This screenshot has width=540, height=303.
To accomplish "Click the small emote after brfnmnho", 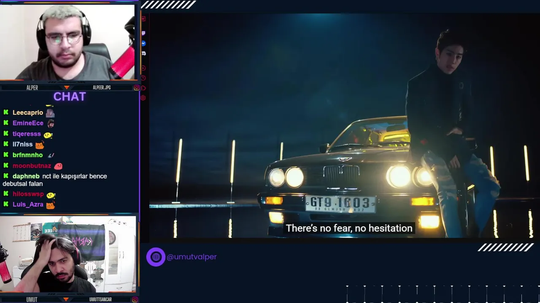I will coord(51,155).
